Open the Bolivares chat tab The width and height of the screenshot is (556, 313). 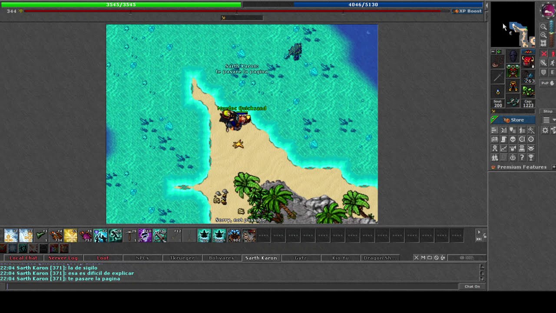point(221,258)
